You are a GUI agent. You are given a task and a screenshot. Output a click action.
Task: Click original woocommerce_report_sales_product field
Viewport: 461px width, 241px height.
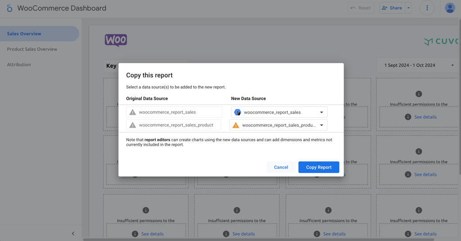pos(173,125)
